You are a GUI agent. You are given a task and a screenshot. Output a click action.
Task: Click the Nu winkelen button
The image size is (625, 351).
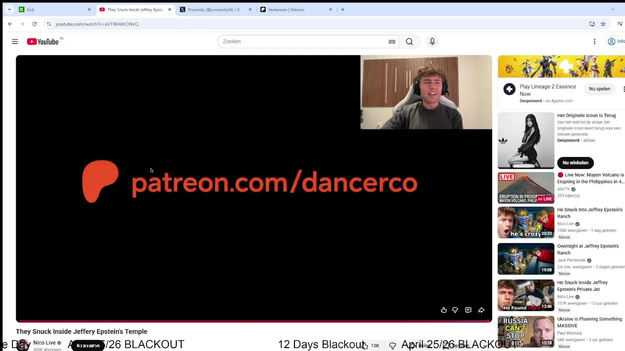575,162
